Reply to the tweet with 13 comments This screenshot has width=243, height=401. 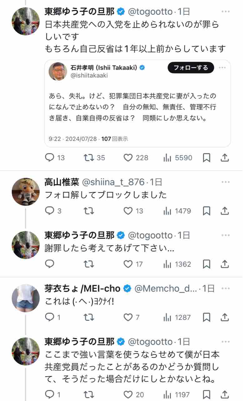(x=50, y=158)
